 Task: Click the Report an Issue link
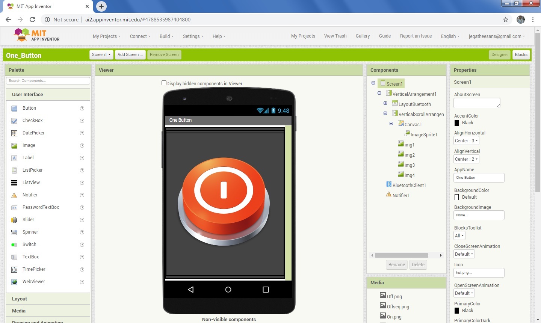click(x=416, y=36)
